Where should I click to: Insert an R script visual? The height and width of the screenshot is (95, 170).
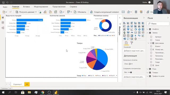(135, 36)
